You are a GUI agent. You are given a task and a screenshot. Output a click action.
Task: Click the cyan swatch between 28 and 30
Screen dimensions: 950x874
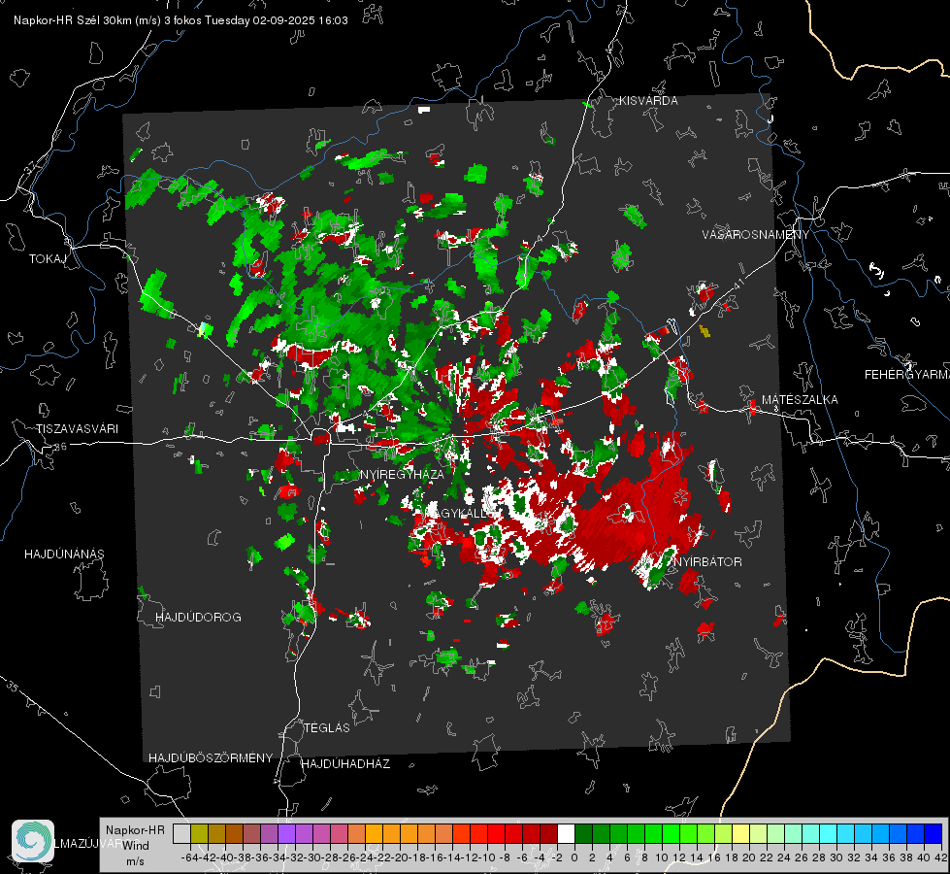tap(828, 833)
